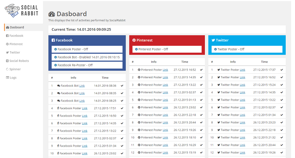Open the Pinterest Poster - Off setting
This screenshot has width=295, height=158.
pos(167,49)
